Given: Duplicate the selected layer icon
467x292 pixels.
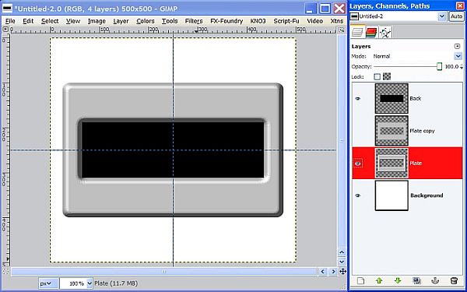Looking at the screenshot, I should [416, 280].
